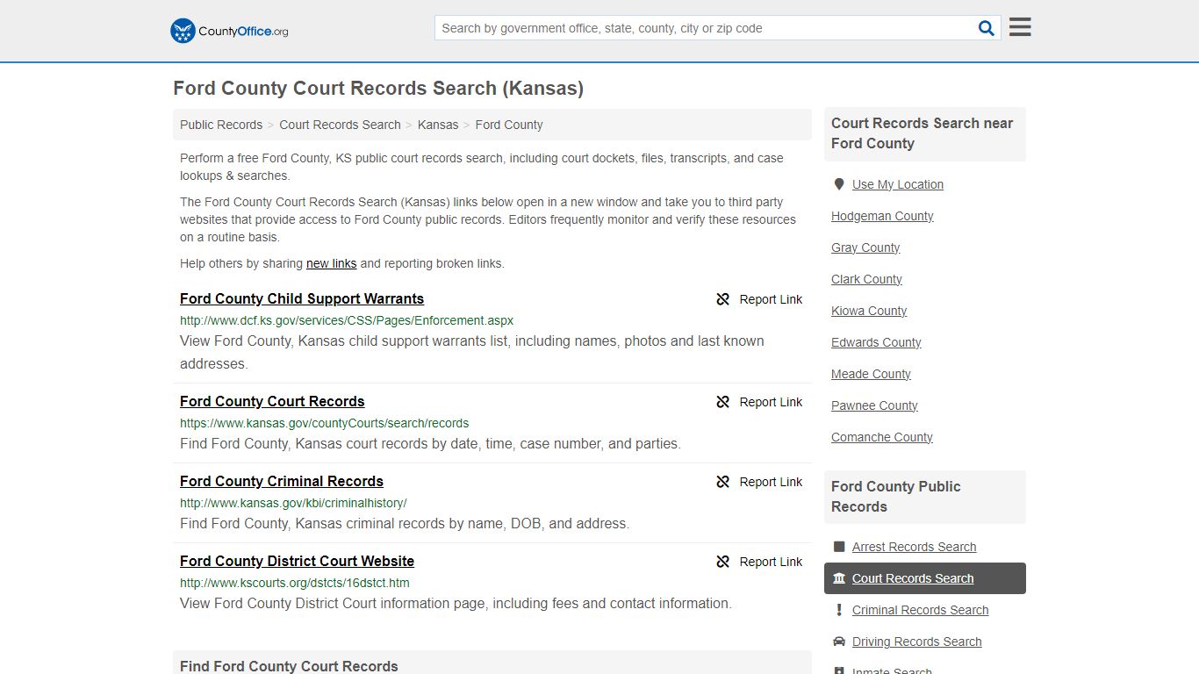Click the page title 'Ford County Court Records Search (Kansas)'

(378, 89)
